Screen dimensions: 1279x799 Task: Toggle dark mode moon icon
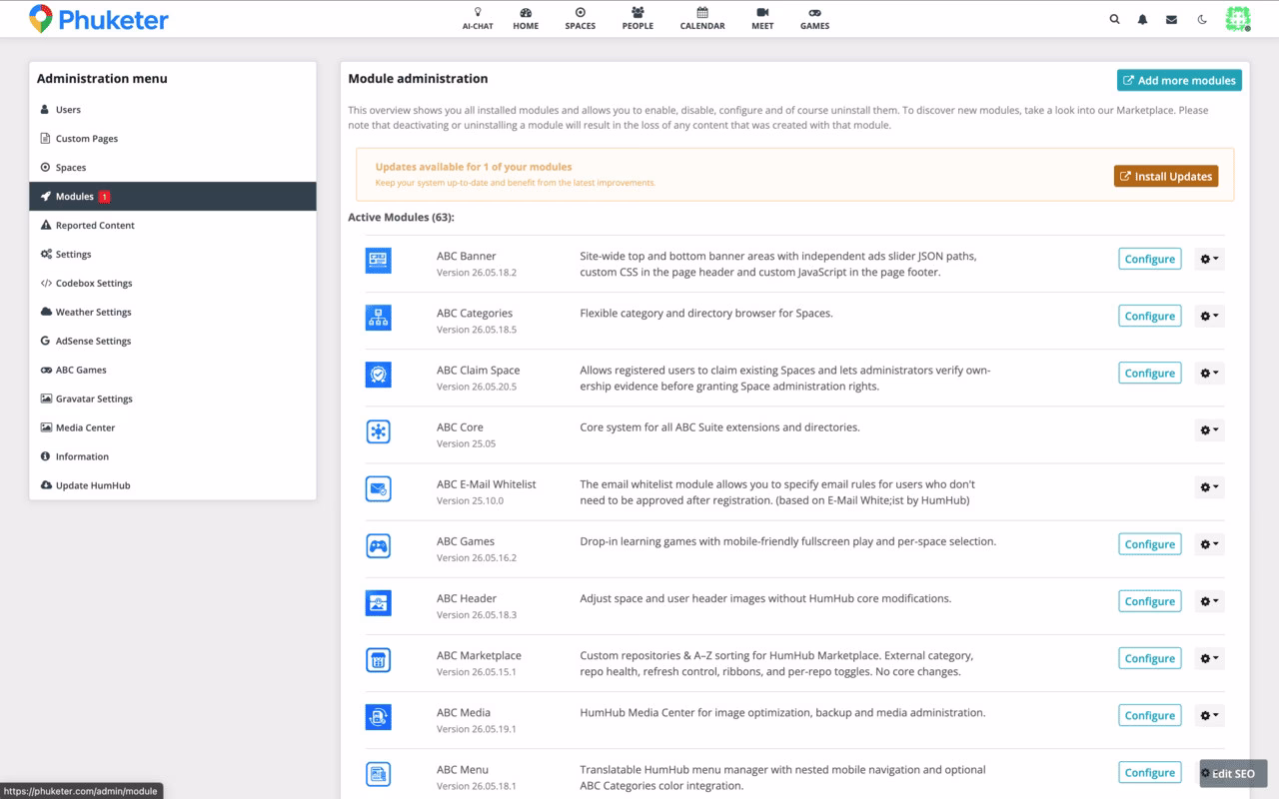1202,19
